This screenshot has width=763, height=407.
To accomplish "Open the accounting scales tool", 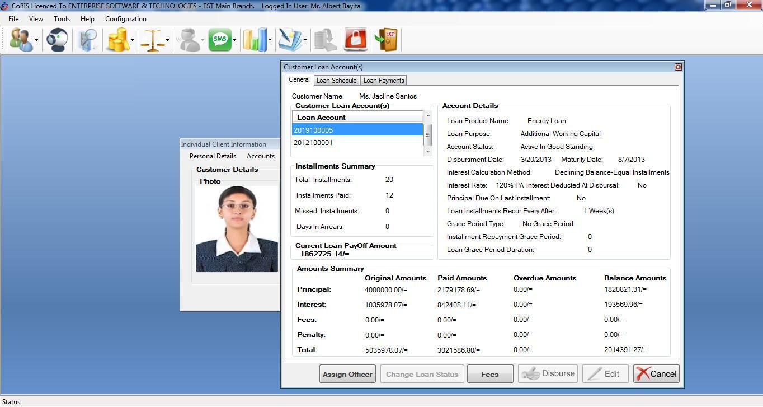I will pyautogui.click(x=153, y=39).
